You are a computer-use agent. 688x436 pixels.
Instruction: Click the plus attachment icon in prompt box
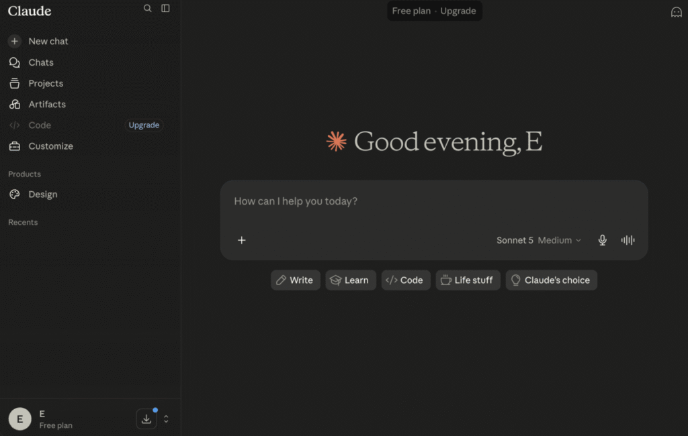tap(242, 240)
